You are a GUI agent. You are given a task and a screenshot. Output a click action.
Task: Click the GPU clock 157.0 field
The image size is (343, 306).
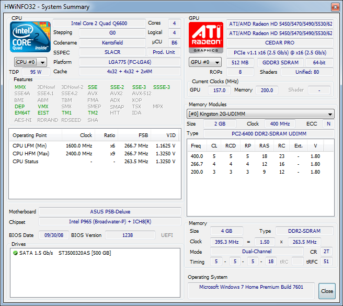click(219, 90)
